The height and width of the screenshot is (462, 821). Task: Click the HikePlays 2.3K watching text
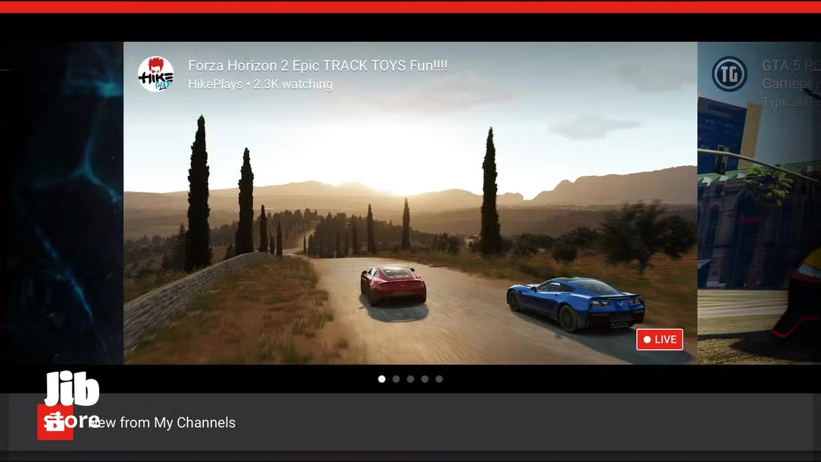(x=260, y=84)
